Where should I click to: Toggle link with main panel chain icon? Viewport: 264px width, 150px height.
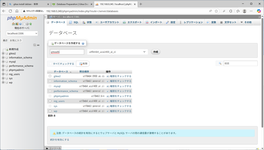[38, 45]
